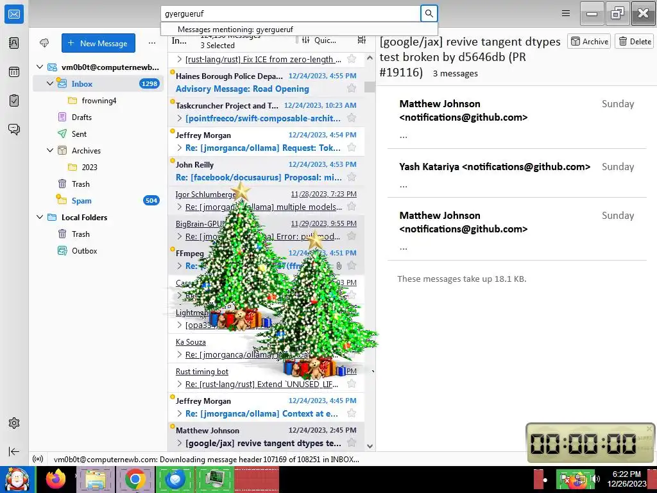Delete the selected conversation
This screenshot has height=493, width=657.
[x=635, y=42]
